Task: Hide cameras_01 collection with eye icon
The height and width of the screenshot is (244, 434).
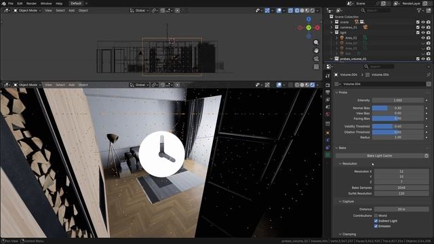Action: (x=423, y=27)
